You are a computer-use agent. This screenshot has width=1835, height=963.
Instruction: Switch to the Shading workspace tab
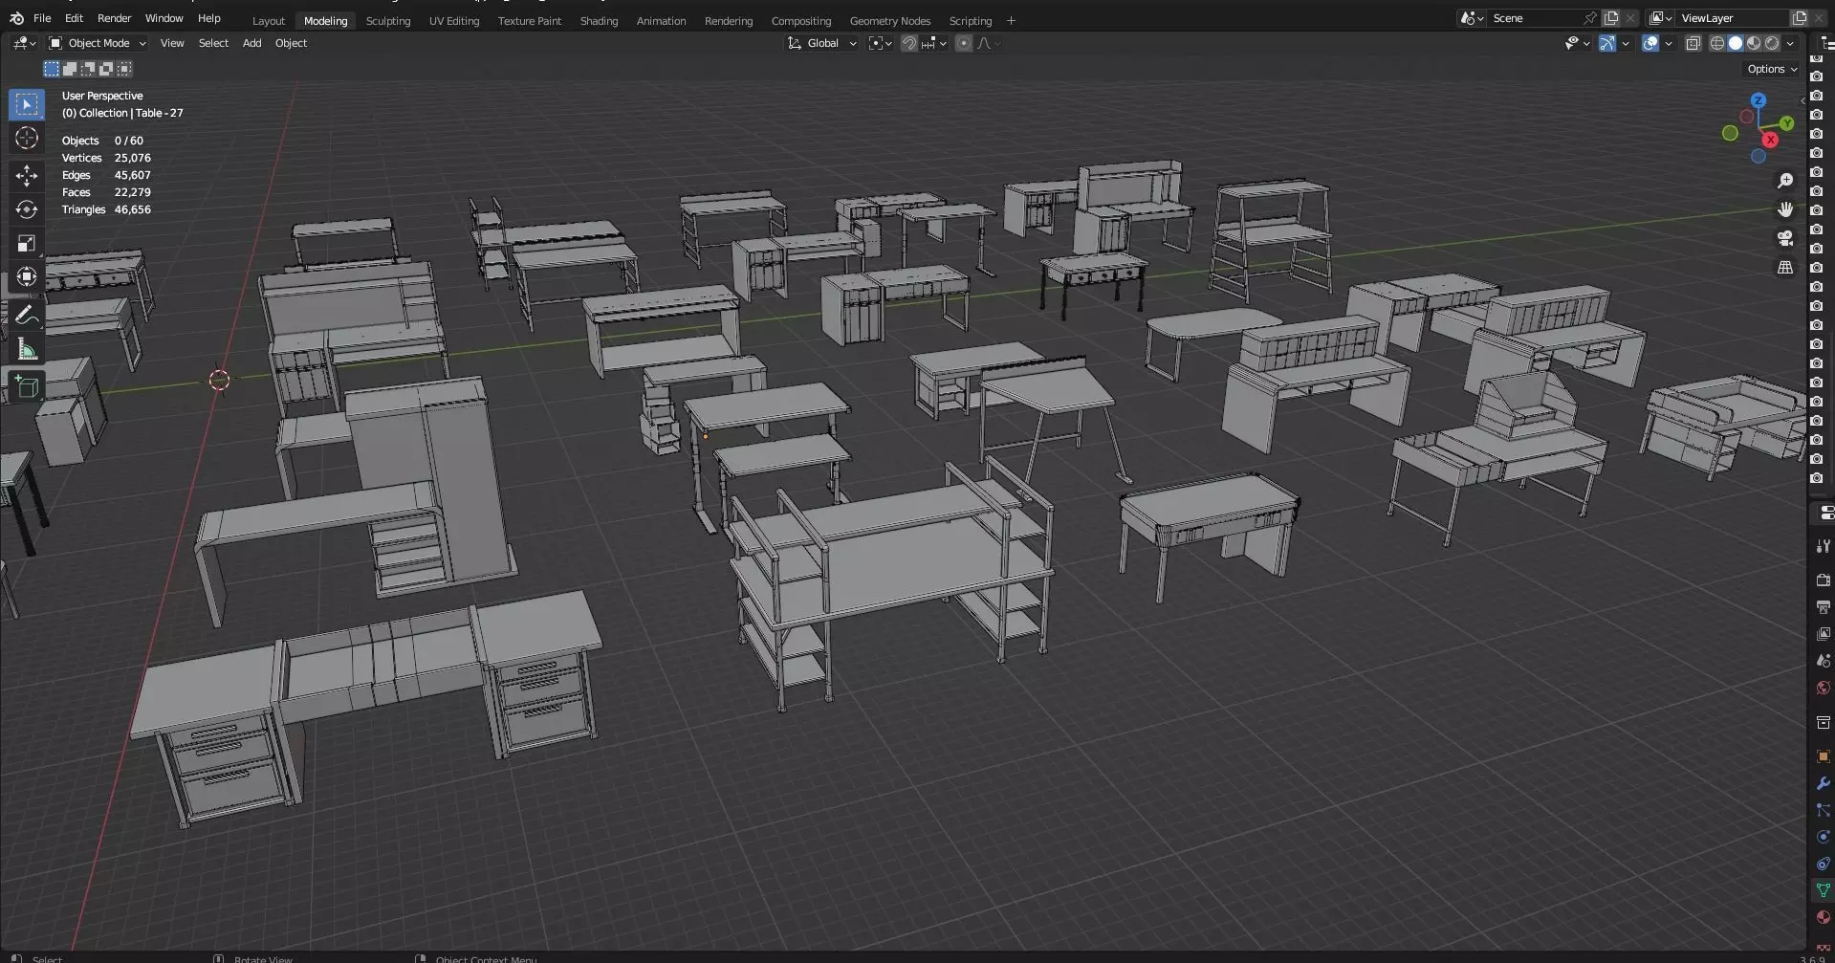[599, 21]
